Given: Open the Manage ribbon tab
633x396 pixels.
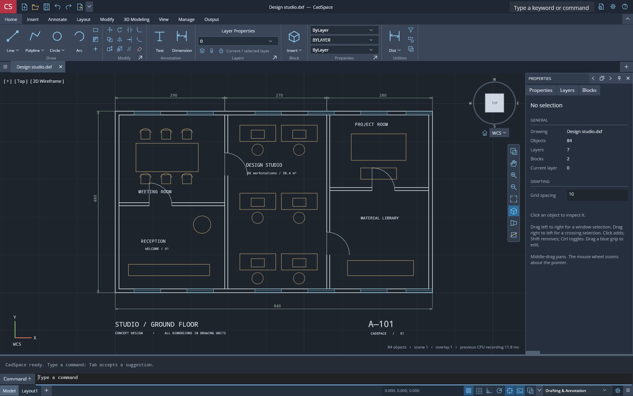Looking at the screenshot, I should click(186, 19).
